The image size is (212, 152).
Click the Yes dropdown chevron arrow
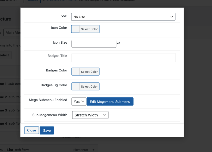click(83, 102)
